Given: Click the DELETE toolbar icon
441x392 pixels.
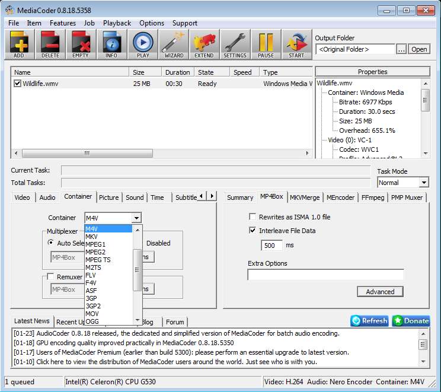Looking at the screenshot, I should point(50,44).
